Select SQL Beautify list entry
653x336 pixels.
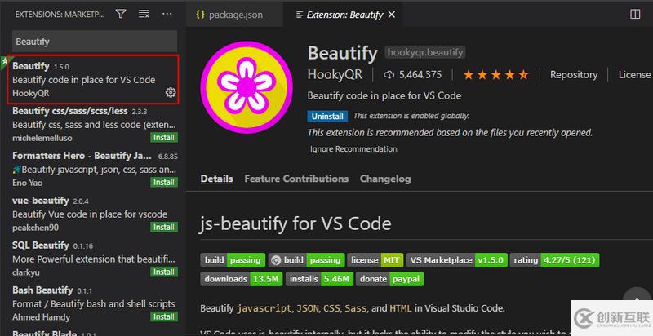[x=93, y=259]
